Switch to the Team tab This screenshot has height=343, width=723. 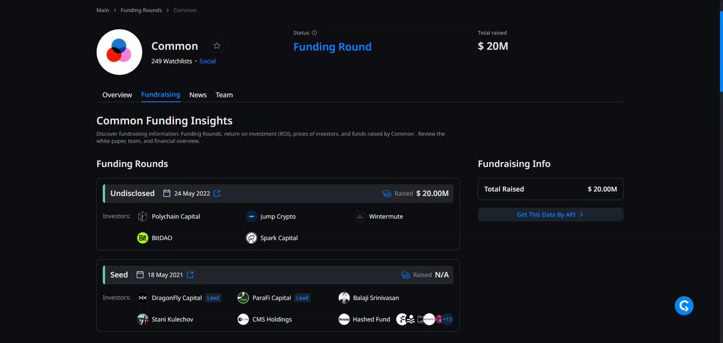pyautogui.click(x=224, y=95)
